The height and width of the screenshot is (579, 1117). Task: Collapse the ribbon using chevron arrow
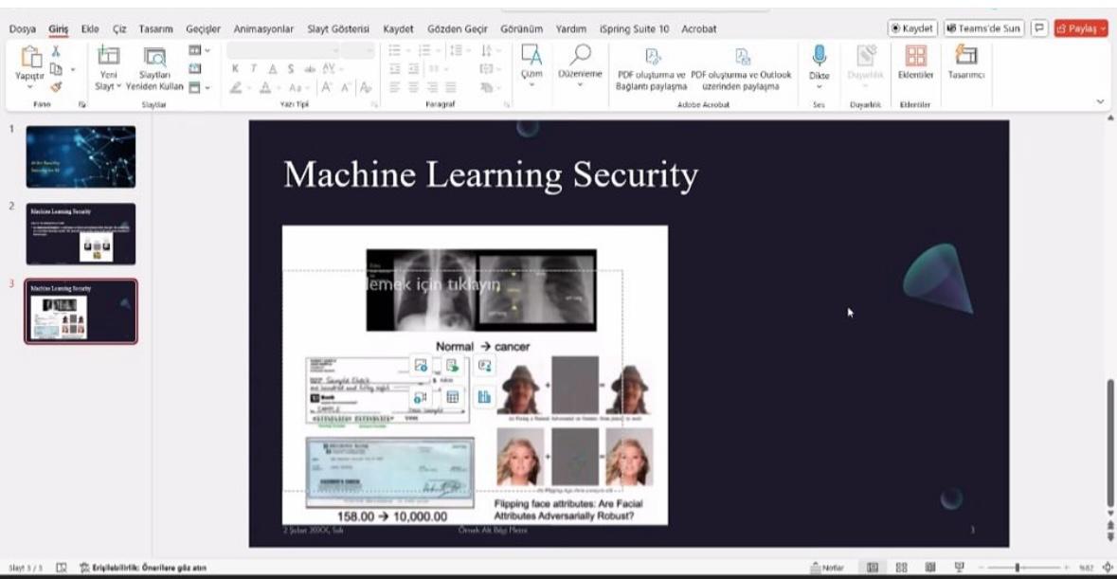1100,101
